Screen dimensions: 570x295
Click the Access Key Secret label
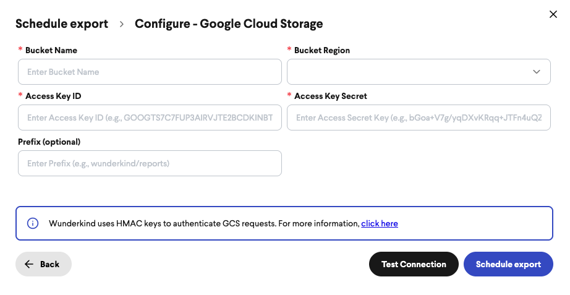click(331, 96)
